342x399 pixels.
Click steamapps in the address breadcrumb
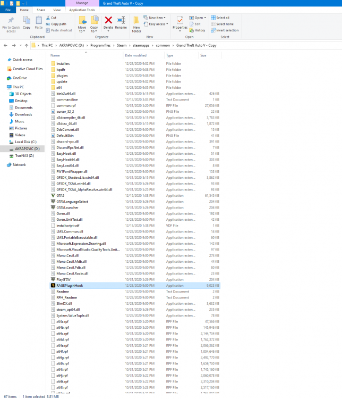[x=141, y=45]
